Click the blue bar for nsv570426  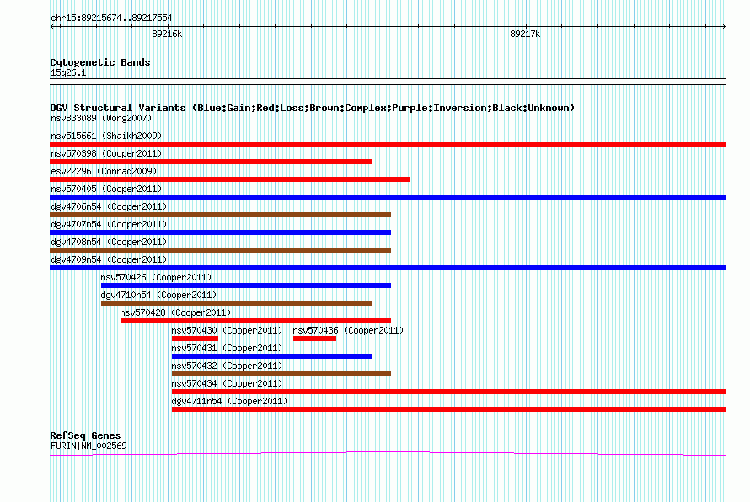(x=246, y=286)
